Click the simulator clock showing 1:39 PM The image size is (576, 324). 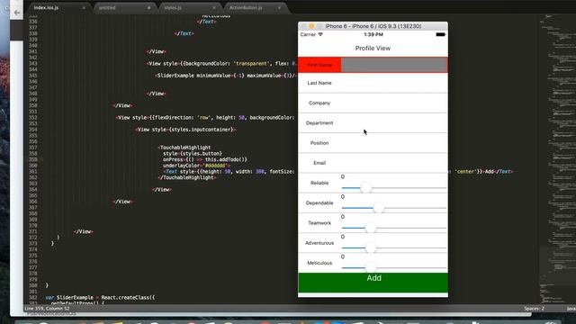373,34
